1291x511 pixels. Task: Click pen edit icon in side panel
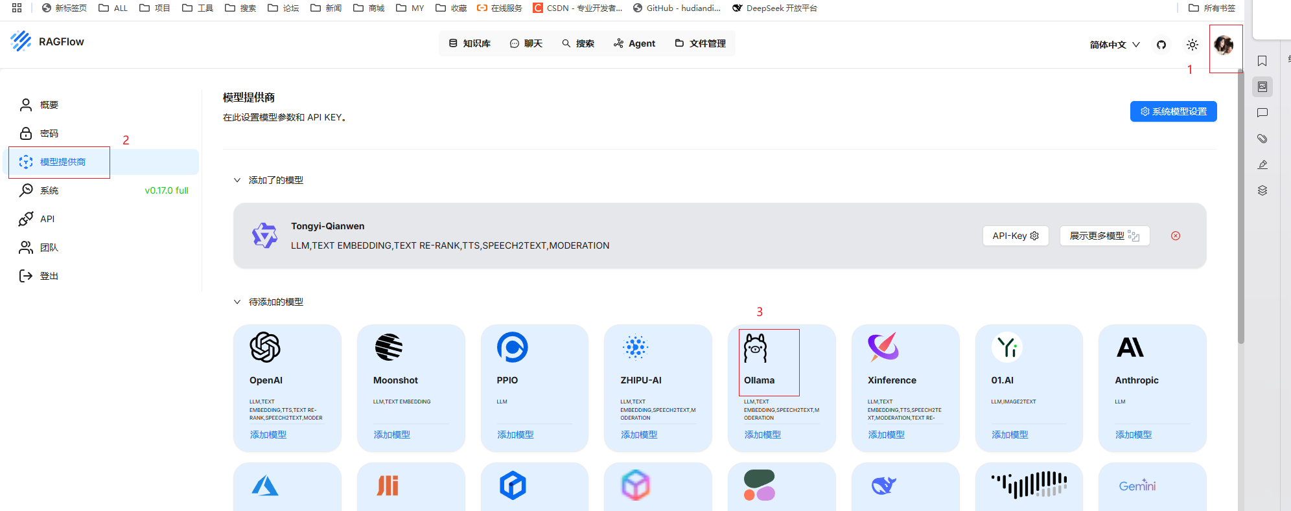click(x=1262, y=165)
